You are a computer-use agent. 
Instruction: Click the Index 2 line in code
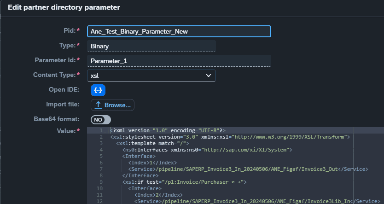pyautogui.click(x=159, y=195)
